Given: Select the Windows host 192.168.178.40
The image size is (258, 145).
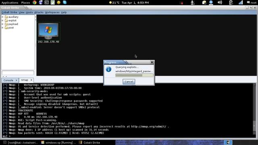Looking at the screenshot, I should (x=48, y=31).
